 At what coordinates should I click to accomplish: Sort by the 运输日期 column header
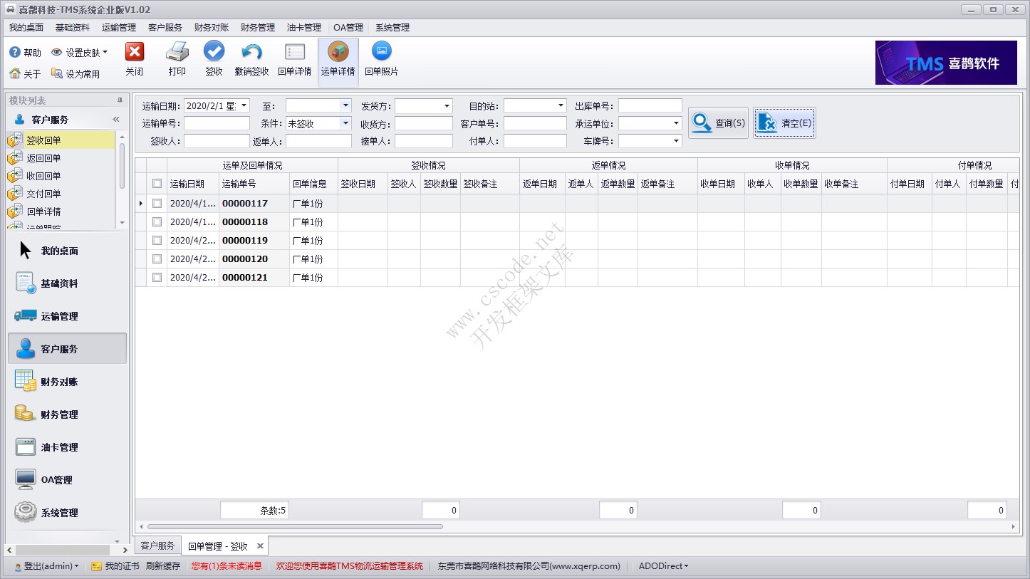click(x=192, y=184)
